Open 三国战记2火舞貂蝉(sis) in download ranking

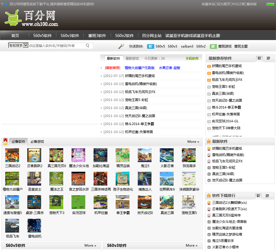[x=229, y=203]
